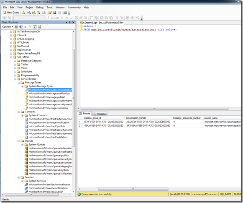
Task: Click the Refresh icon in Object Explorer
Action: point(35,27)
